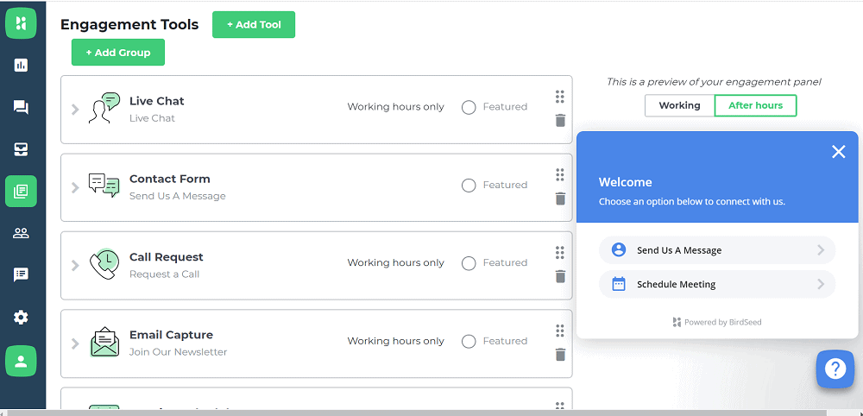This screenshot has height=416, width=863.
Task: Click Email Capture's Working hours only label
Action: tap(396, 341)
